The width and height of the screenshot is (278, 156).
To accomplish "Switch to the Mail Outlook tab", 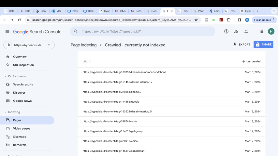I will [57, 11].
